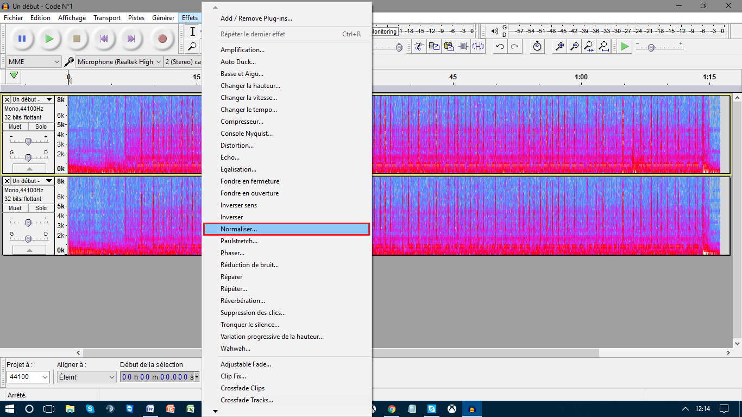Select the Zoom tool in tools toolbar

click(192, 47)
